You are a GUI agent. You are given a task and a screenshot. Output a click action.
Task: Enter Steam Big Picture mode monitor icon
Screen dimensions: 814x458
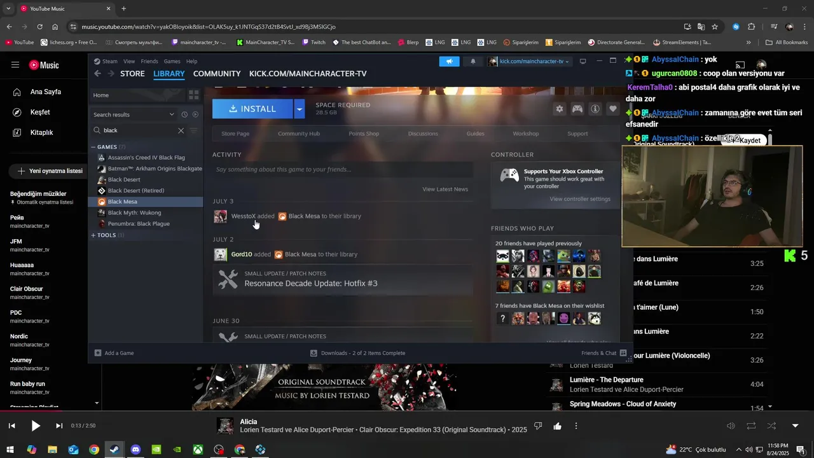click(x=583, y=61)
